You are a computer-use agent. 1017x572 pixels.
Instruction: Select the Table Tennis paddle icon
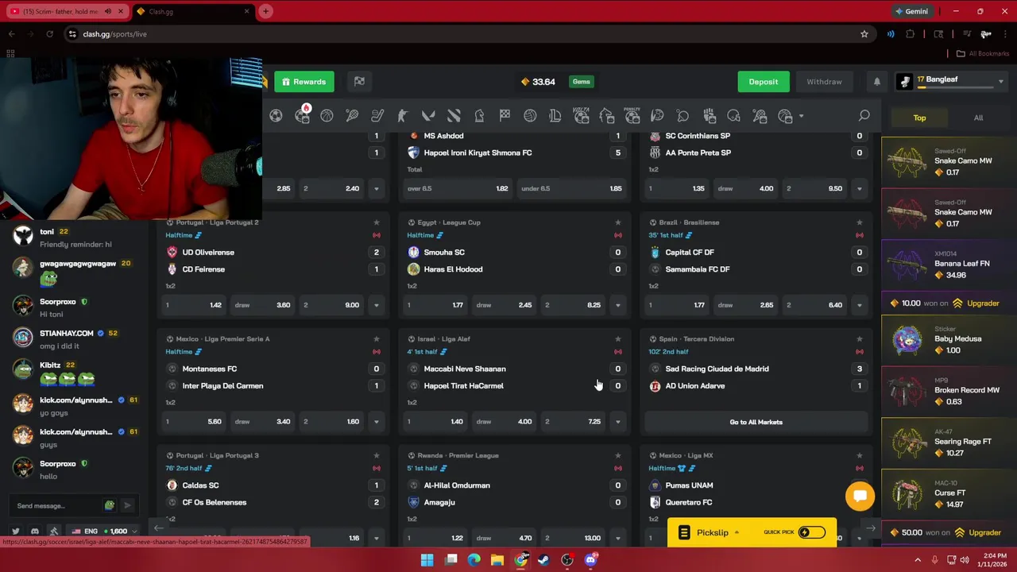pyautogui.click(x=683, y=116)
